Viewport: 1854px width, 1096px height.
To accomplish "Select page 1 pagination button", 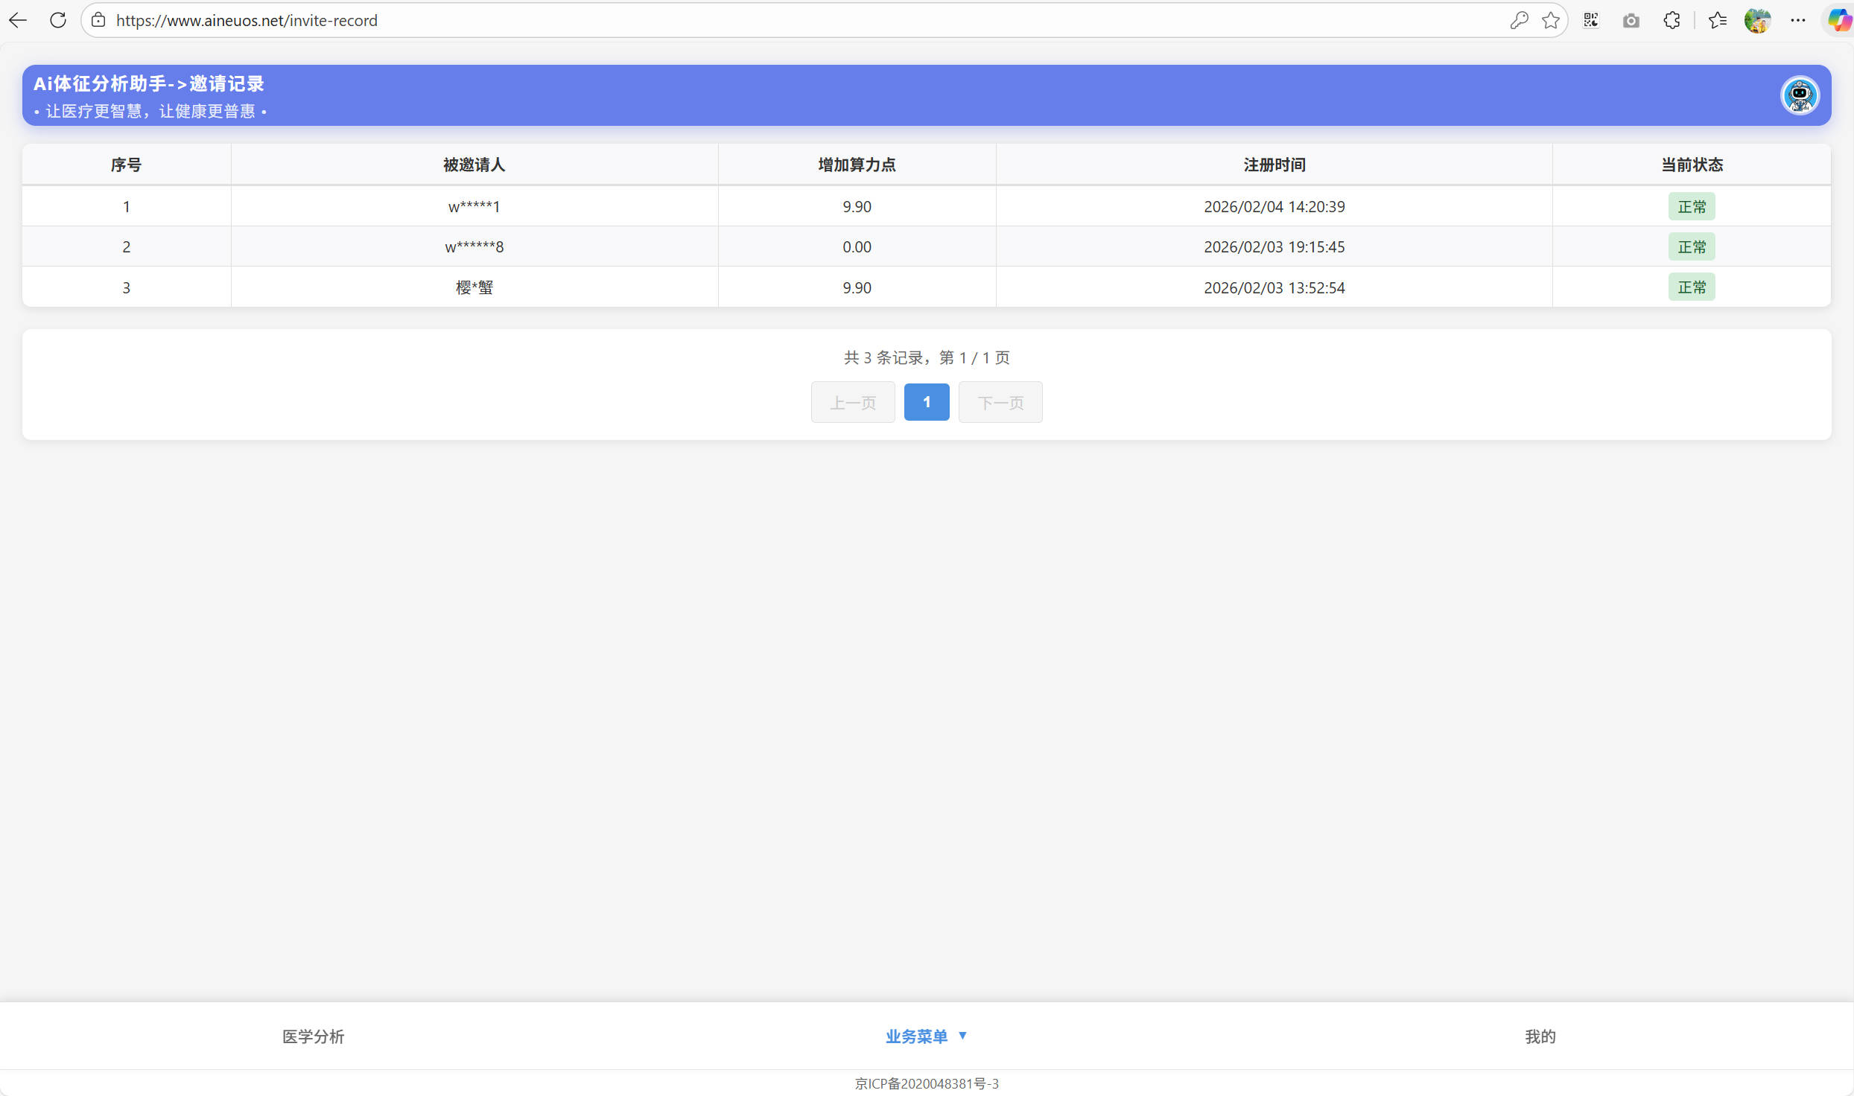I will click(927, 402).
